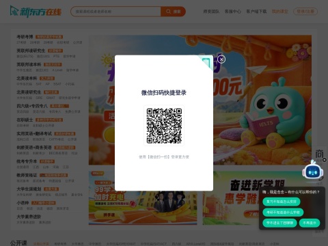Open 师资团队 in top navigation
Screen dimensions: 328x246
(211, 12)
